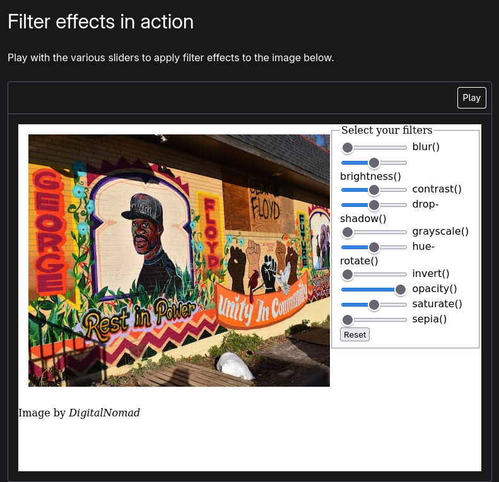Click the "Select your filters" legend

(387, 131)
